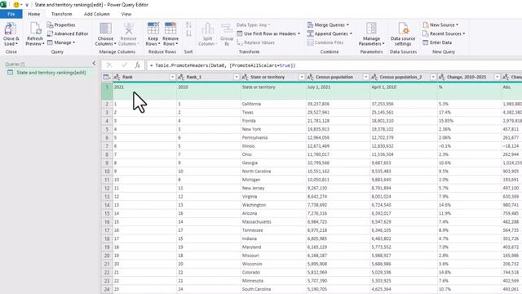The width and height of the screenshot is (522, 294).
Task: Click the Group By icon
Action: coord(227,29)
